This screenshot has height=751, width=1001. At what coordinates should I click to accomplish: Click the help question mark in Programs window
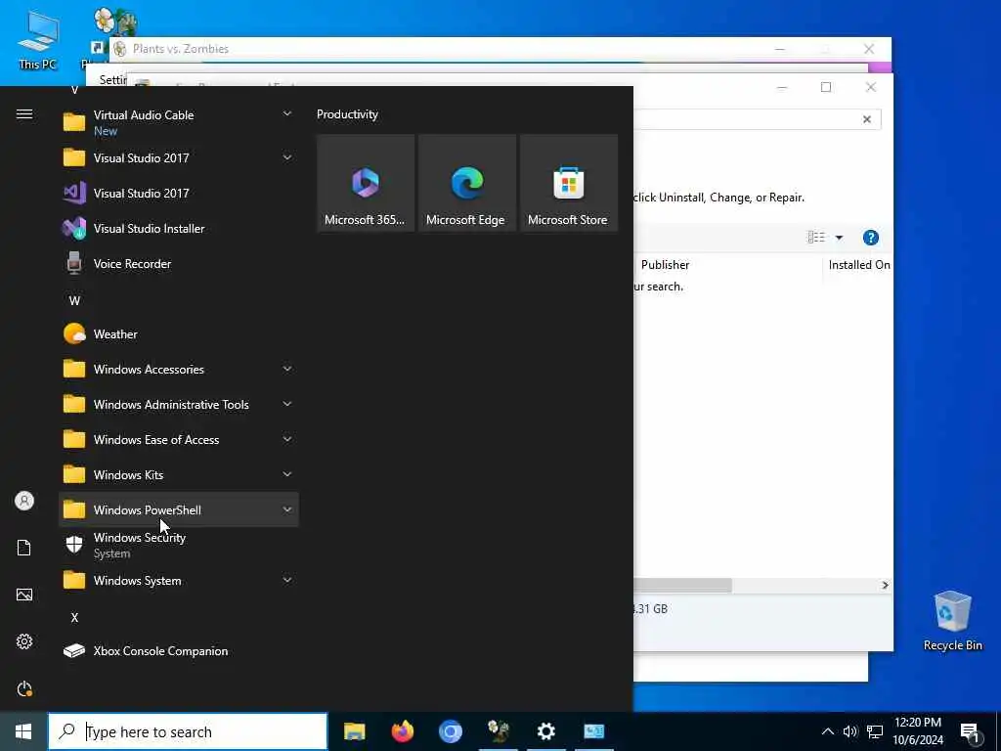tap(870, 238)
